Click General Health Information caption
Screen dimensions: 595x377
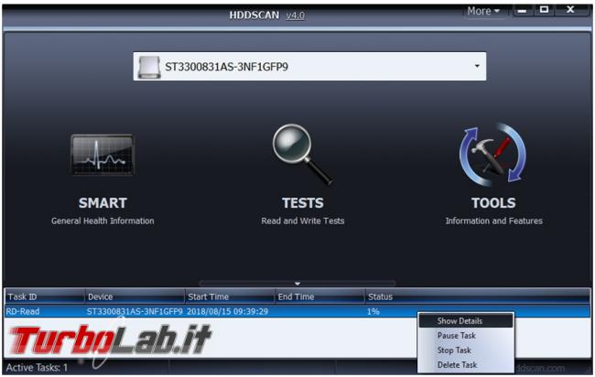pos(103,221)
